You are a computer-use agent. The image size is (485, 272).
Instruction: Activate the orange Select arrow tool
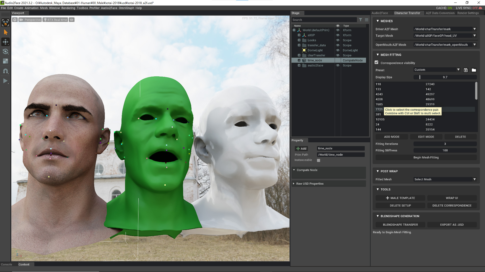(x=5, y=32)
